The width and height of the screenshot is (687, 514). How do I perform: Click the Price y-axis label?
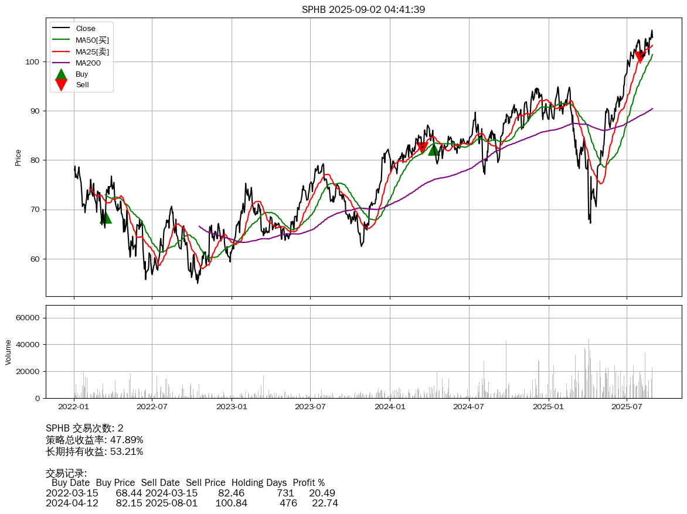pyautogui.click(x=18, y=157)
